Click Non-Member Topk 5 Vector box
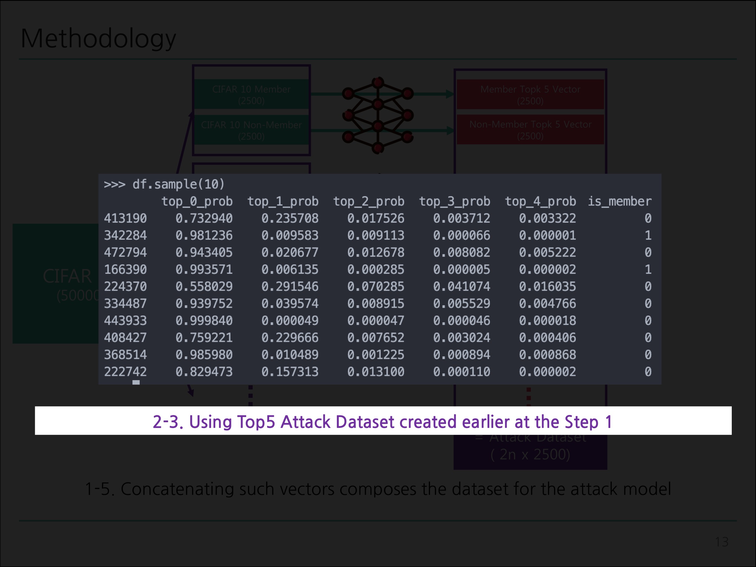Image resolution: width=756 pixels, height=567 pixels. (x=530, y=130)
